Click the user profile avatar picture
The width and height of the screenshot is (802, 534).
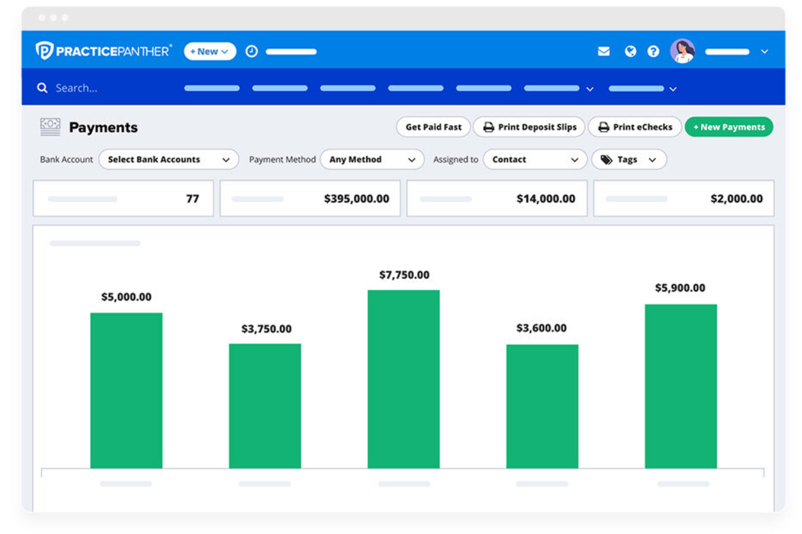click(x=683, y=51)
